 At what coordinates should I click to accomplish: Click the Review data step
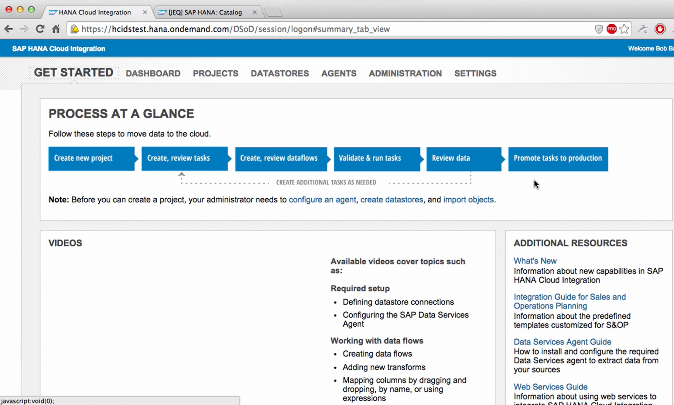465,159
